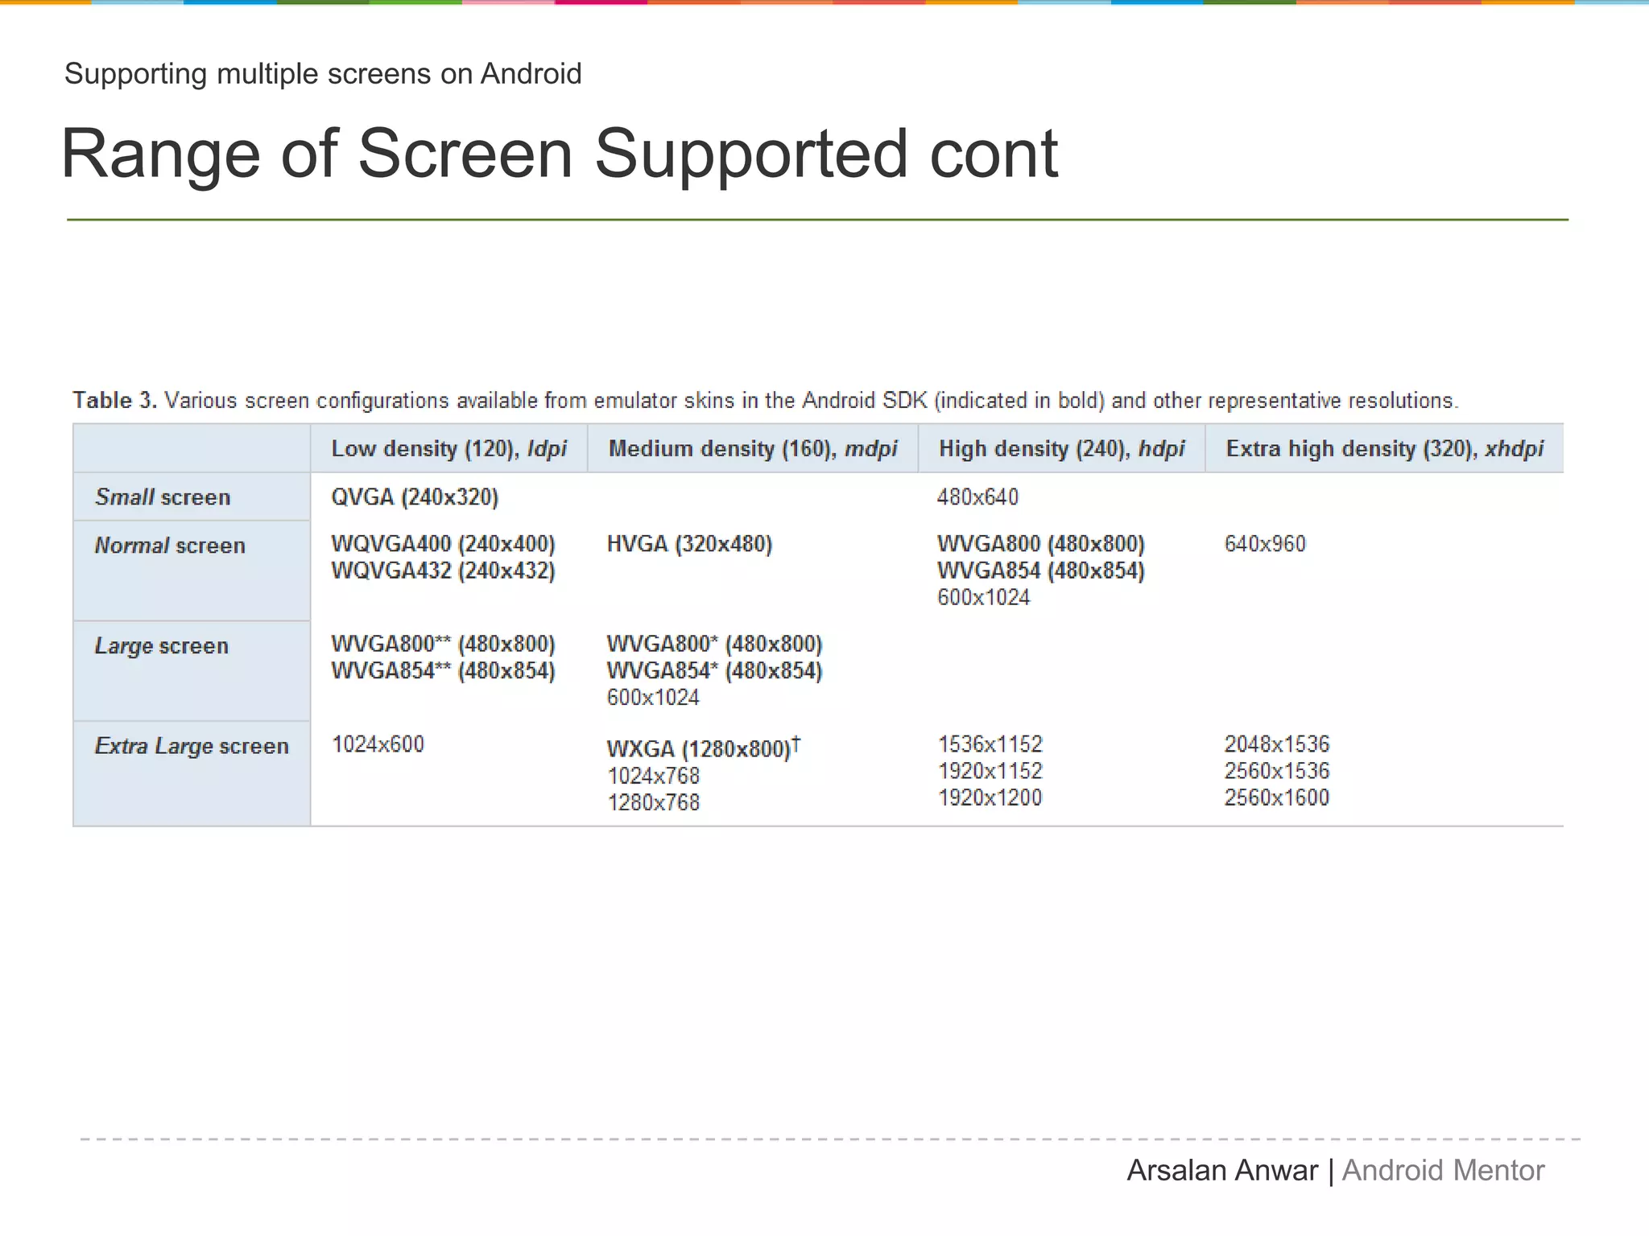1649x1236 pixels.
Task: Click 'WQVGA400 (240x400)' entry
Action: click(x=443, y=544)
